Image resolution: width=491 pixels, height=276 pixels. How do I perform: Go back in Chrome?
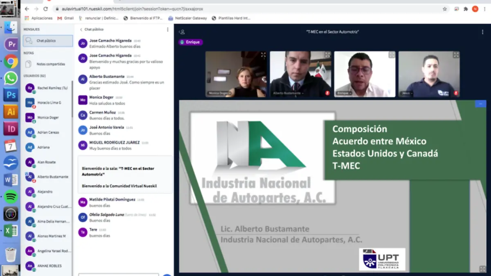coord(27,9)
